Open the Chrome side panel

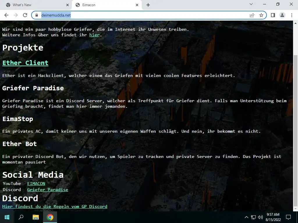[x=273, y=15]
